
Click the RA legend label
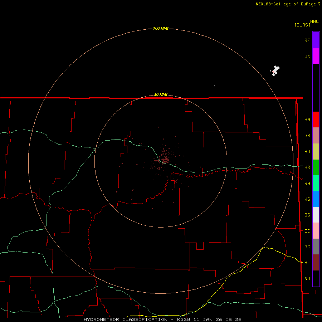point(307,184)
